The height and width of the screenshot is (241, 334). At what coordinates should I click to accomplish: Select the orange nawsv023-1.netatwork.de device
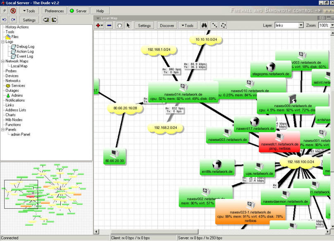250,212
